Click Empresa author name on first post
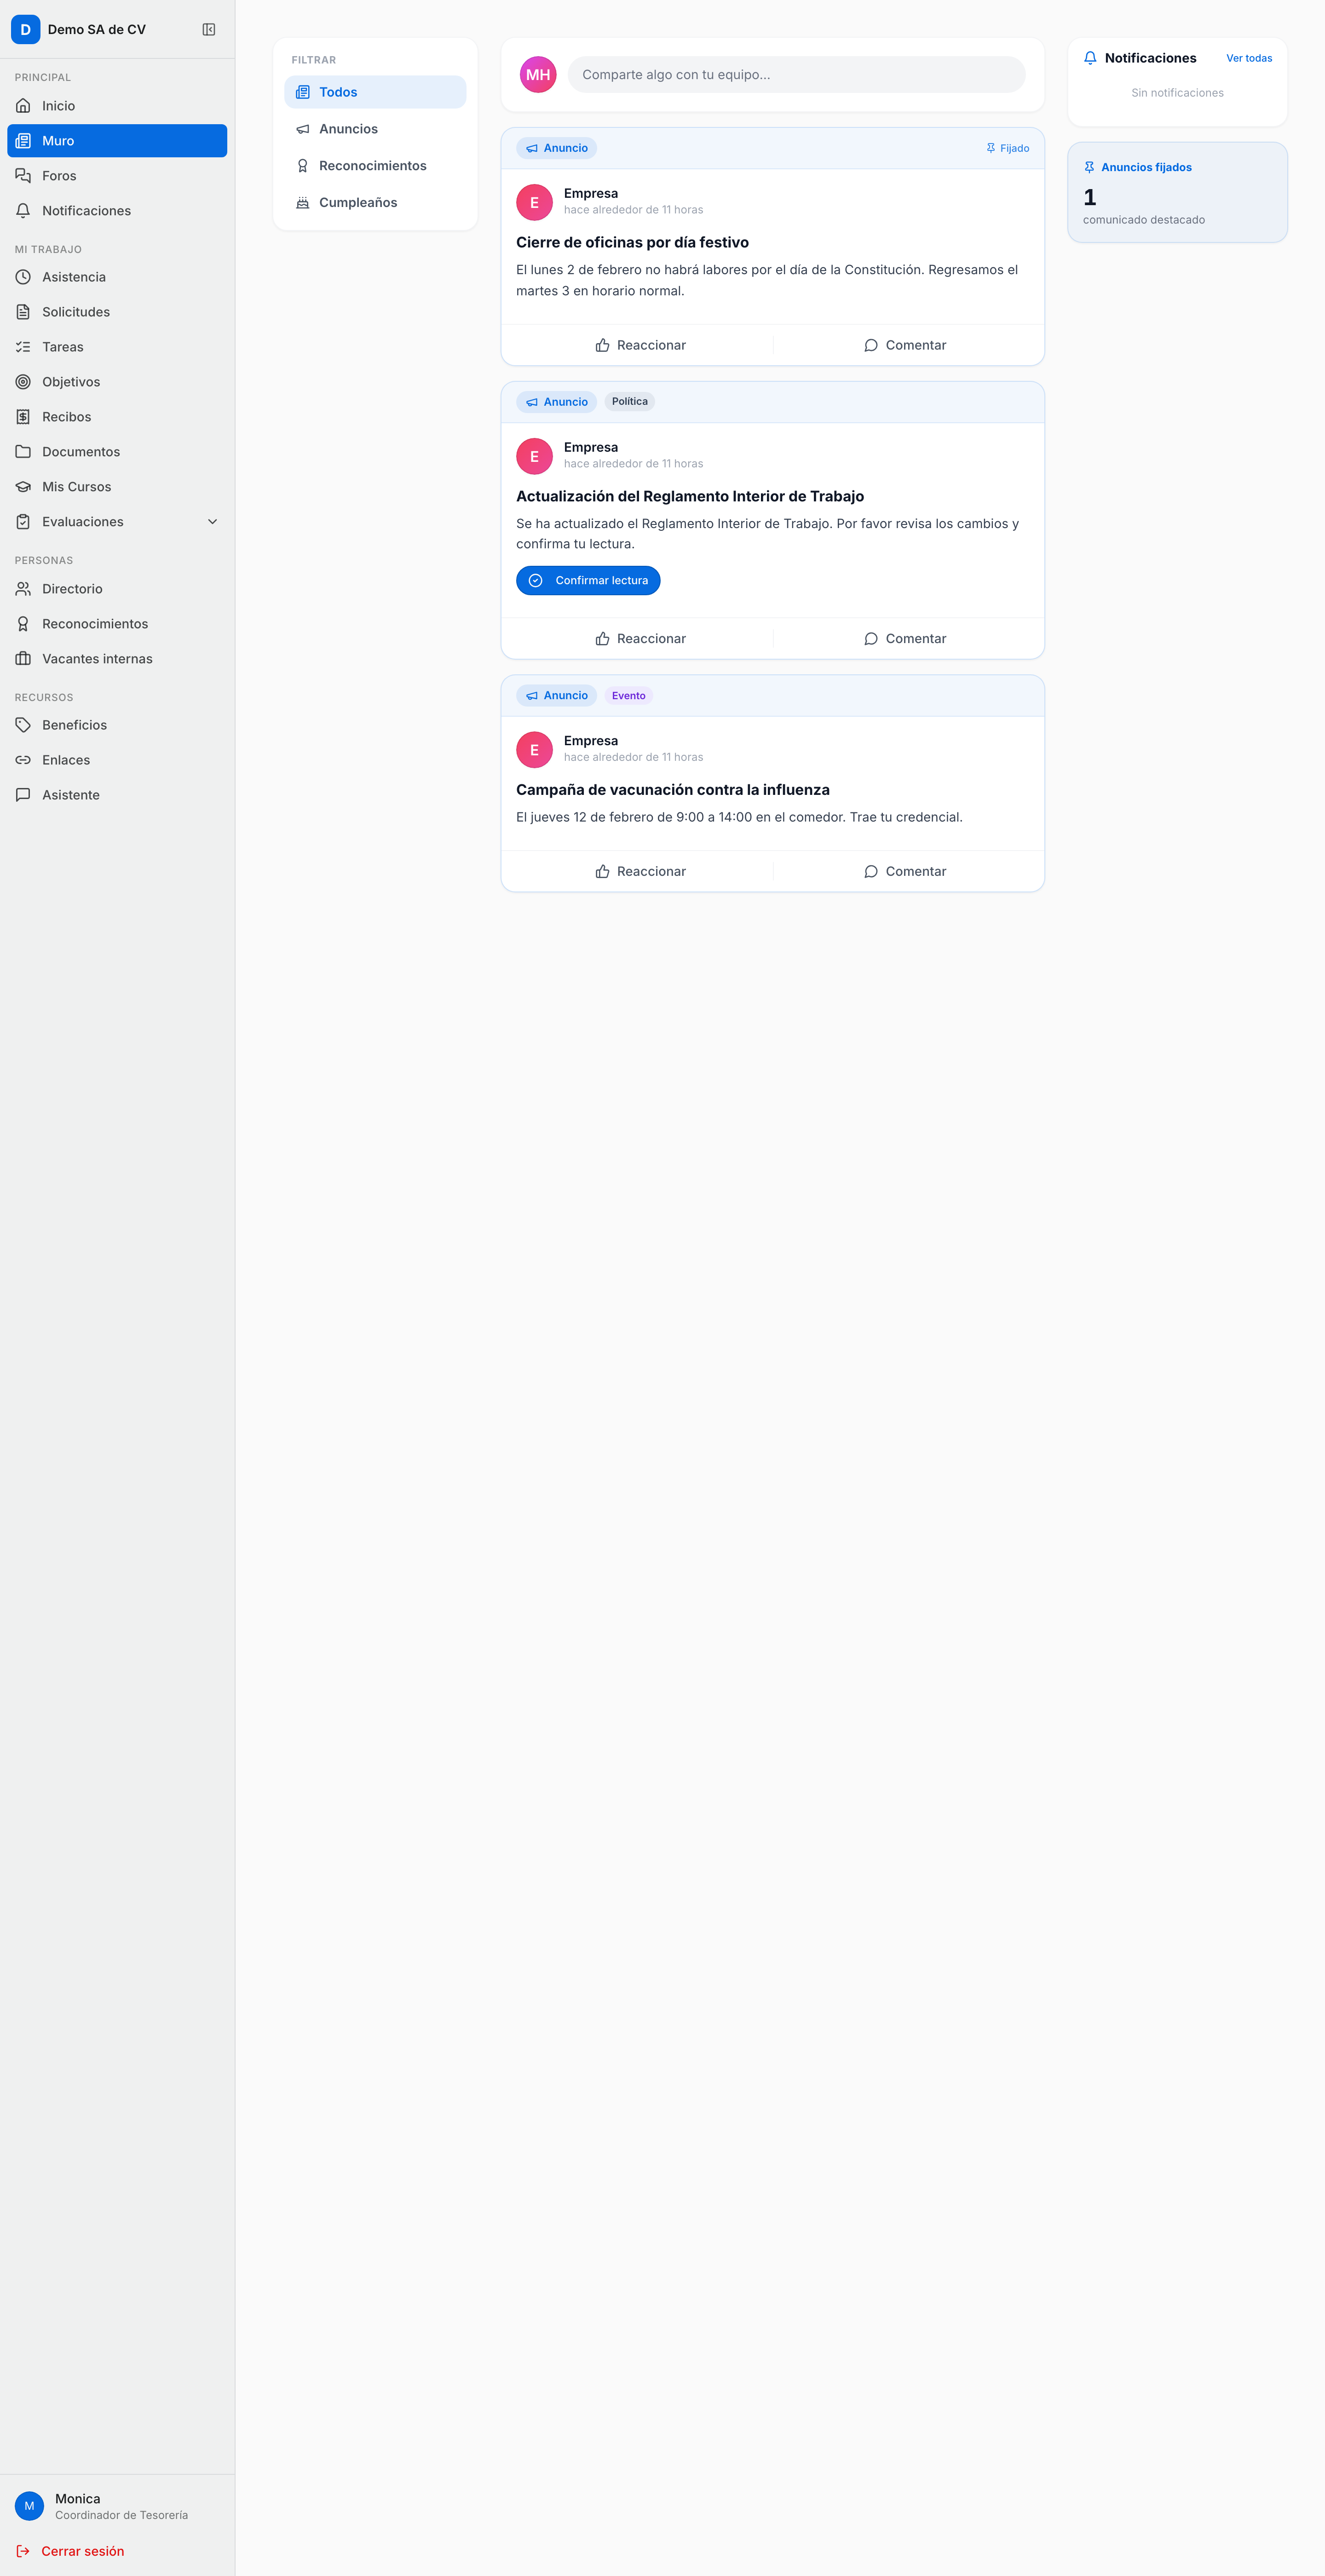 591,194
